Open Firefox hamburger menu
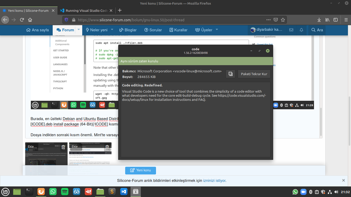Screen dimensions: 351x197 click(x=346, y=20)
